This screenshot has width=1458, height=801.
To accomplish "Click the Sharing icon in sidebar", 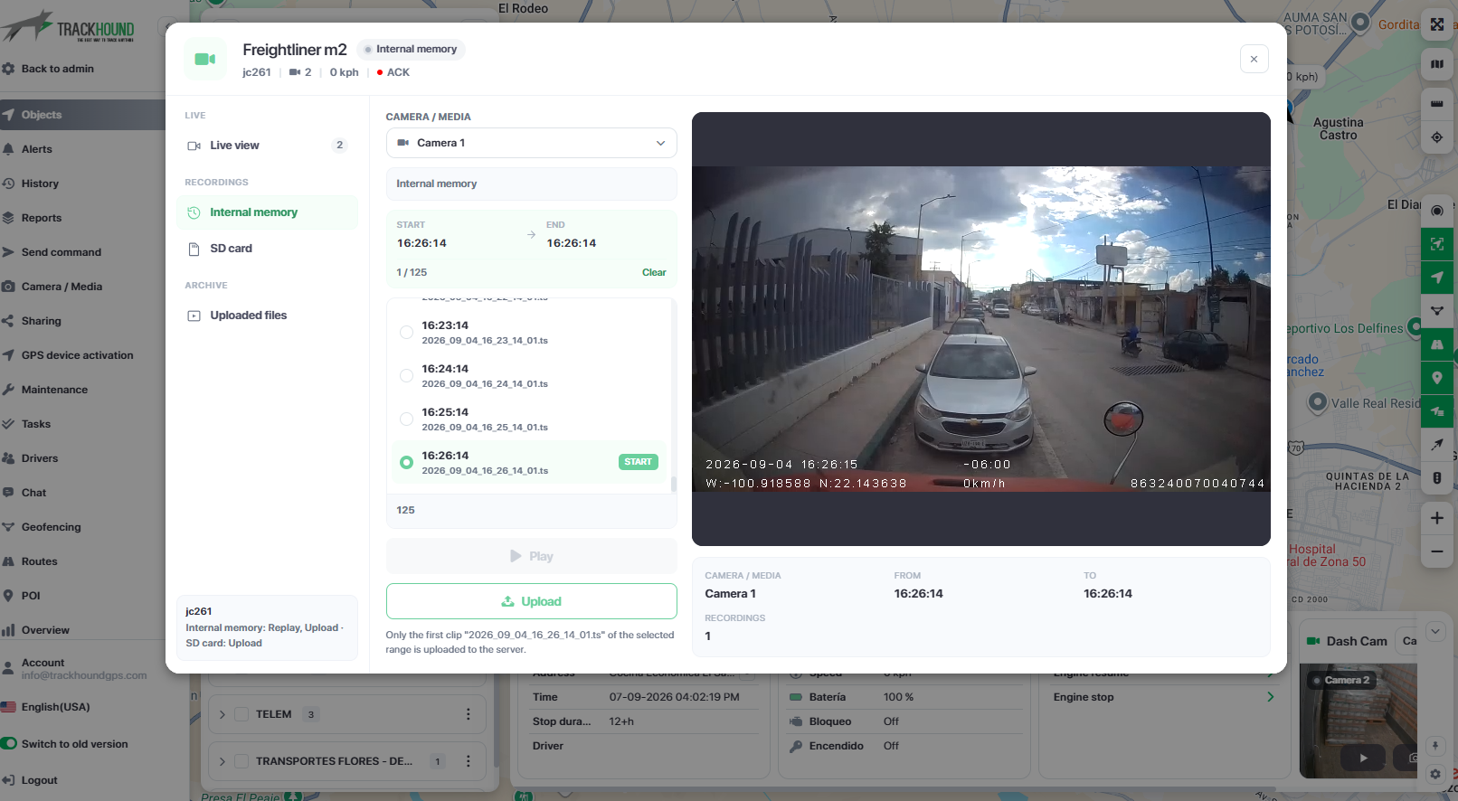I will (x=8, y=321).
